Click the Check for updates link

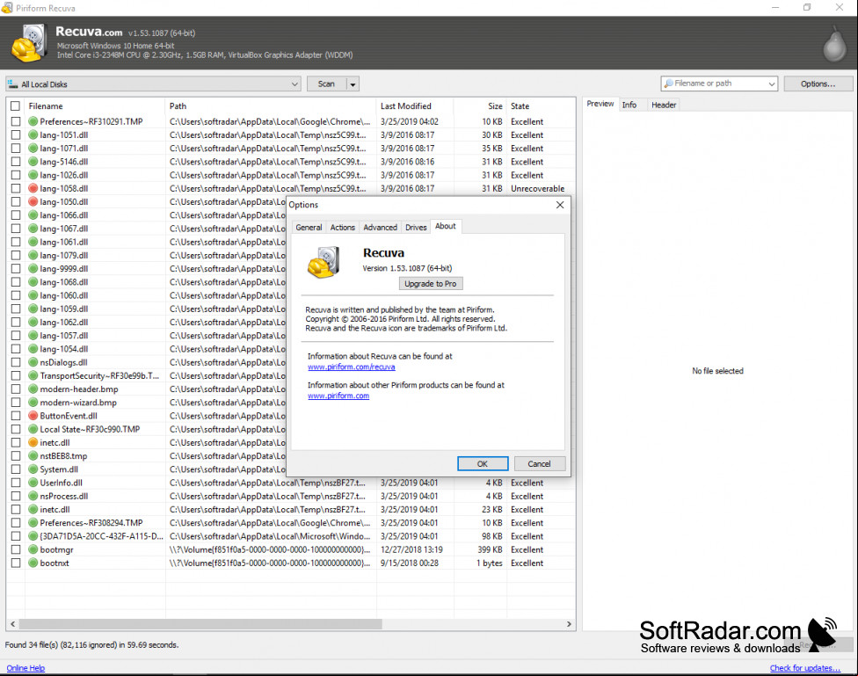click(805, 668)
